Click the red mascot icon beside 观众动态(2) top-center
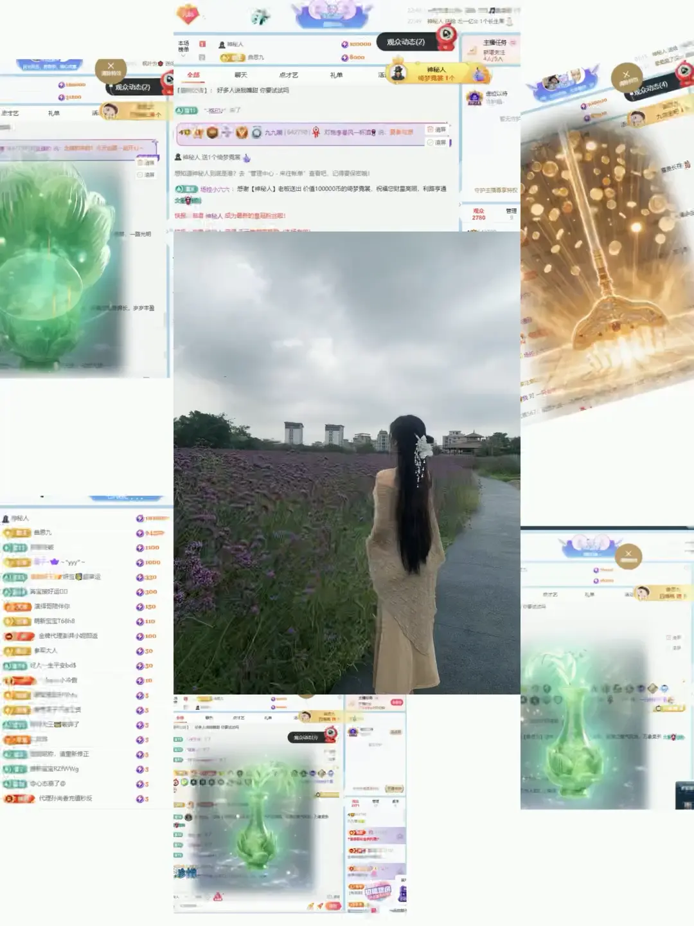Viewport: 694px width, 926px height. click(447, 37)
